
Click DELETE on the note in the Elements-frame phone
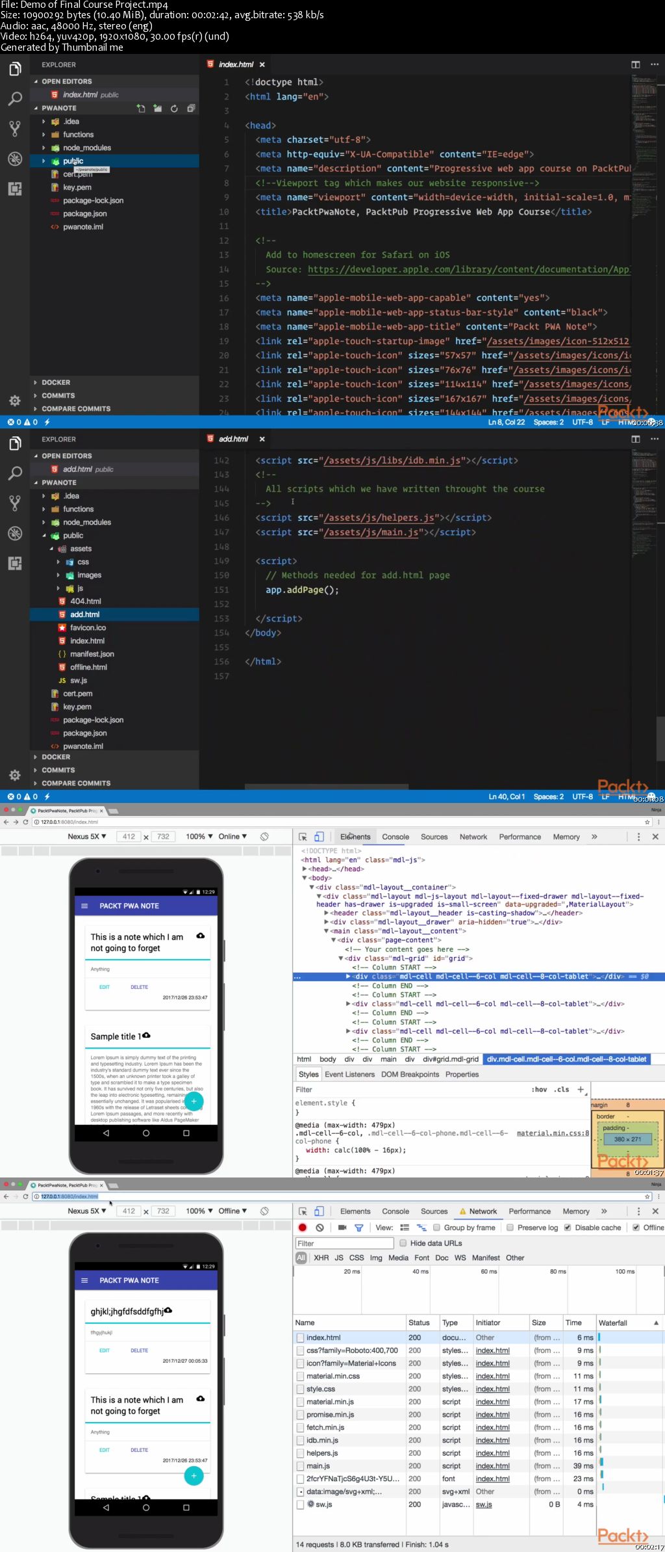click(139, 987)
